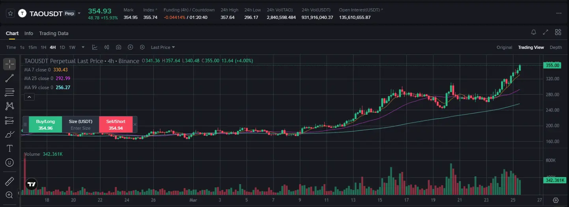Viewport: 569px width, 207px height.
Task: Switch to Depth chart view
Action: click(x=556, y=47)
